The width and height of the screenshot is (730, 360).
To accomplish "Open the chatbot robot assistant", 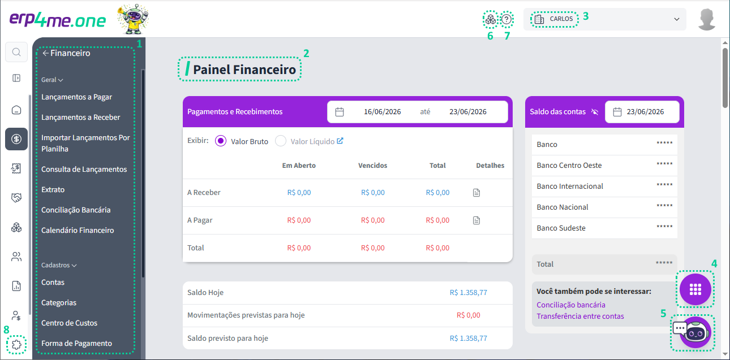I will [694, 332].
